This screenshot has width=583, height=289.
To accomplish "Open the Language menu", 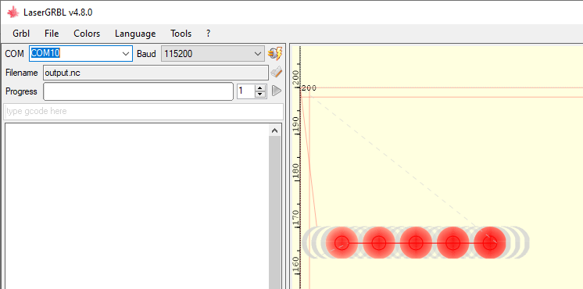I will [135, 34].
